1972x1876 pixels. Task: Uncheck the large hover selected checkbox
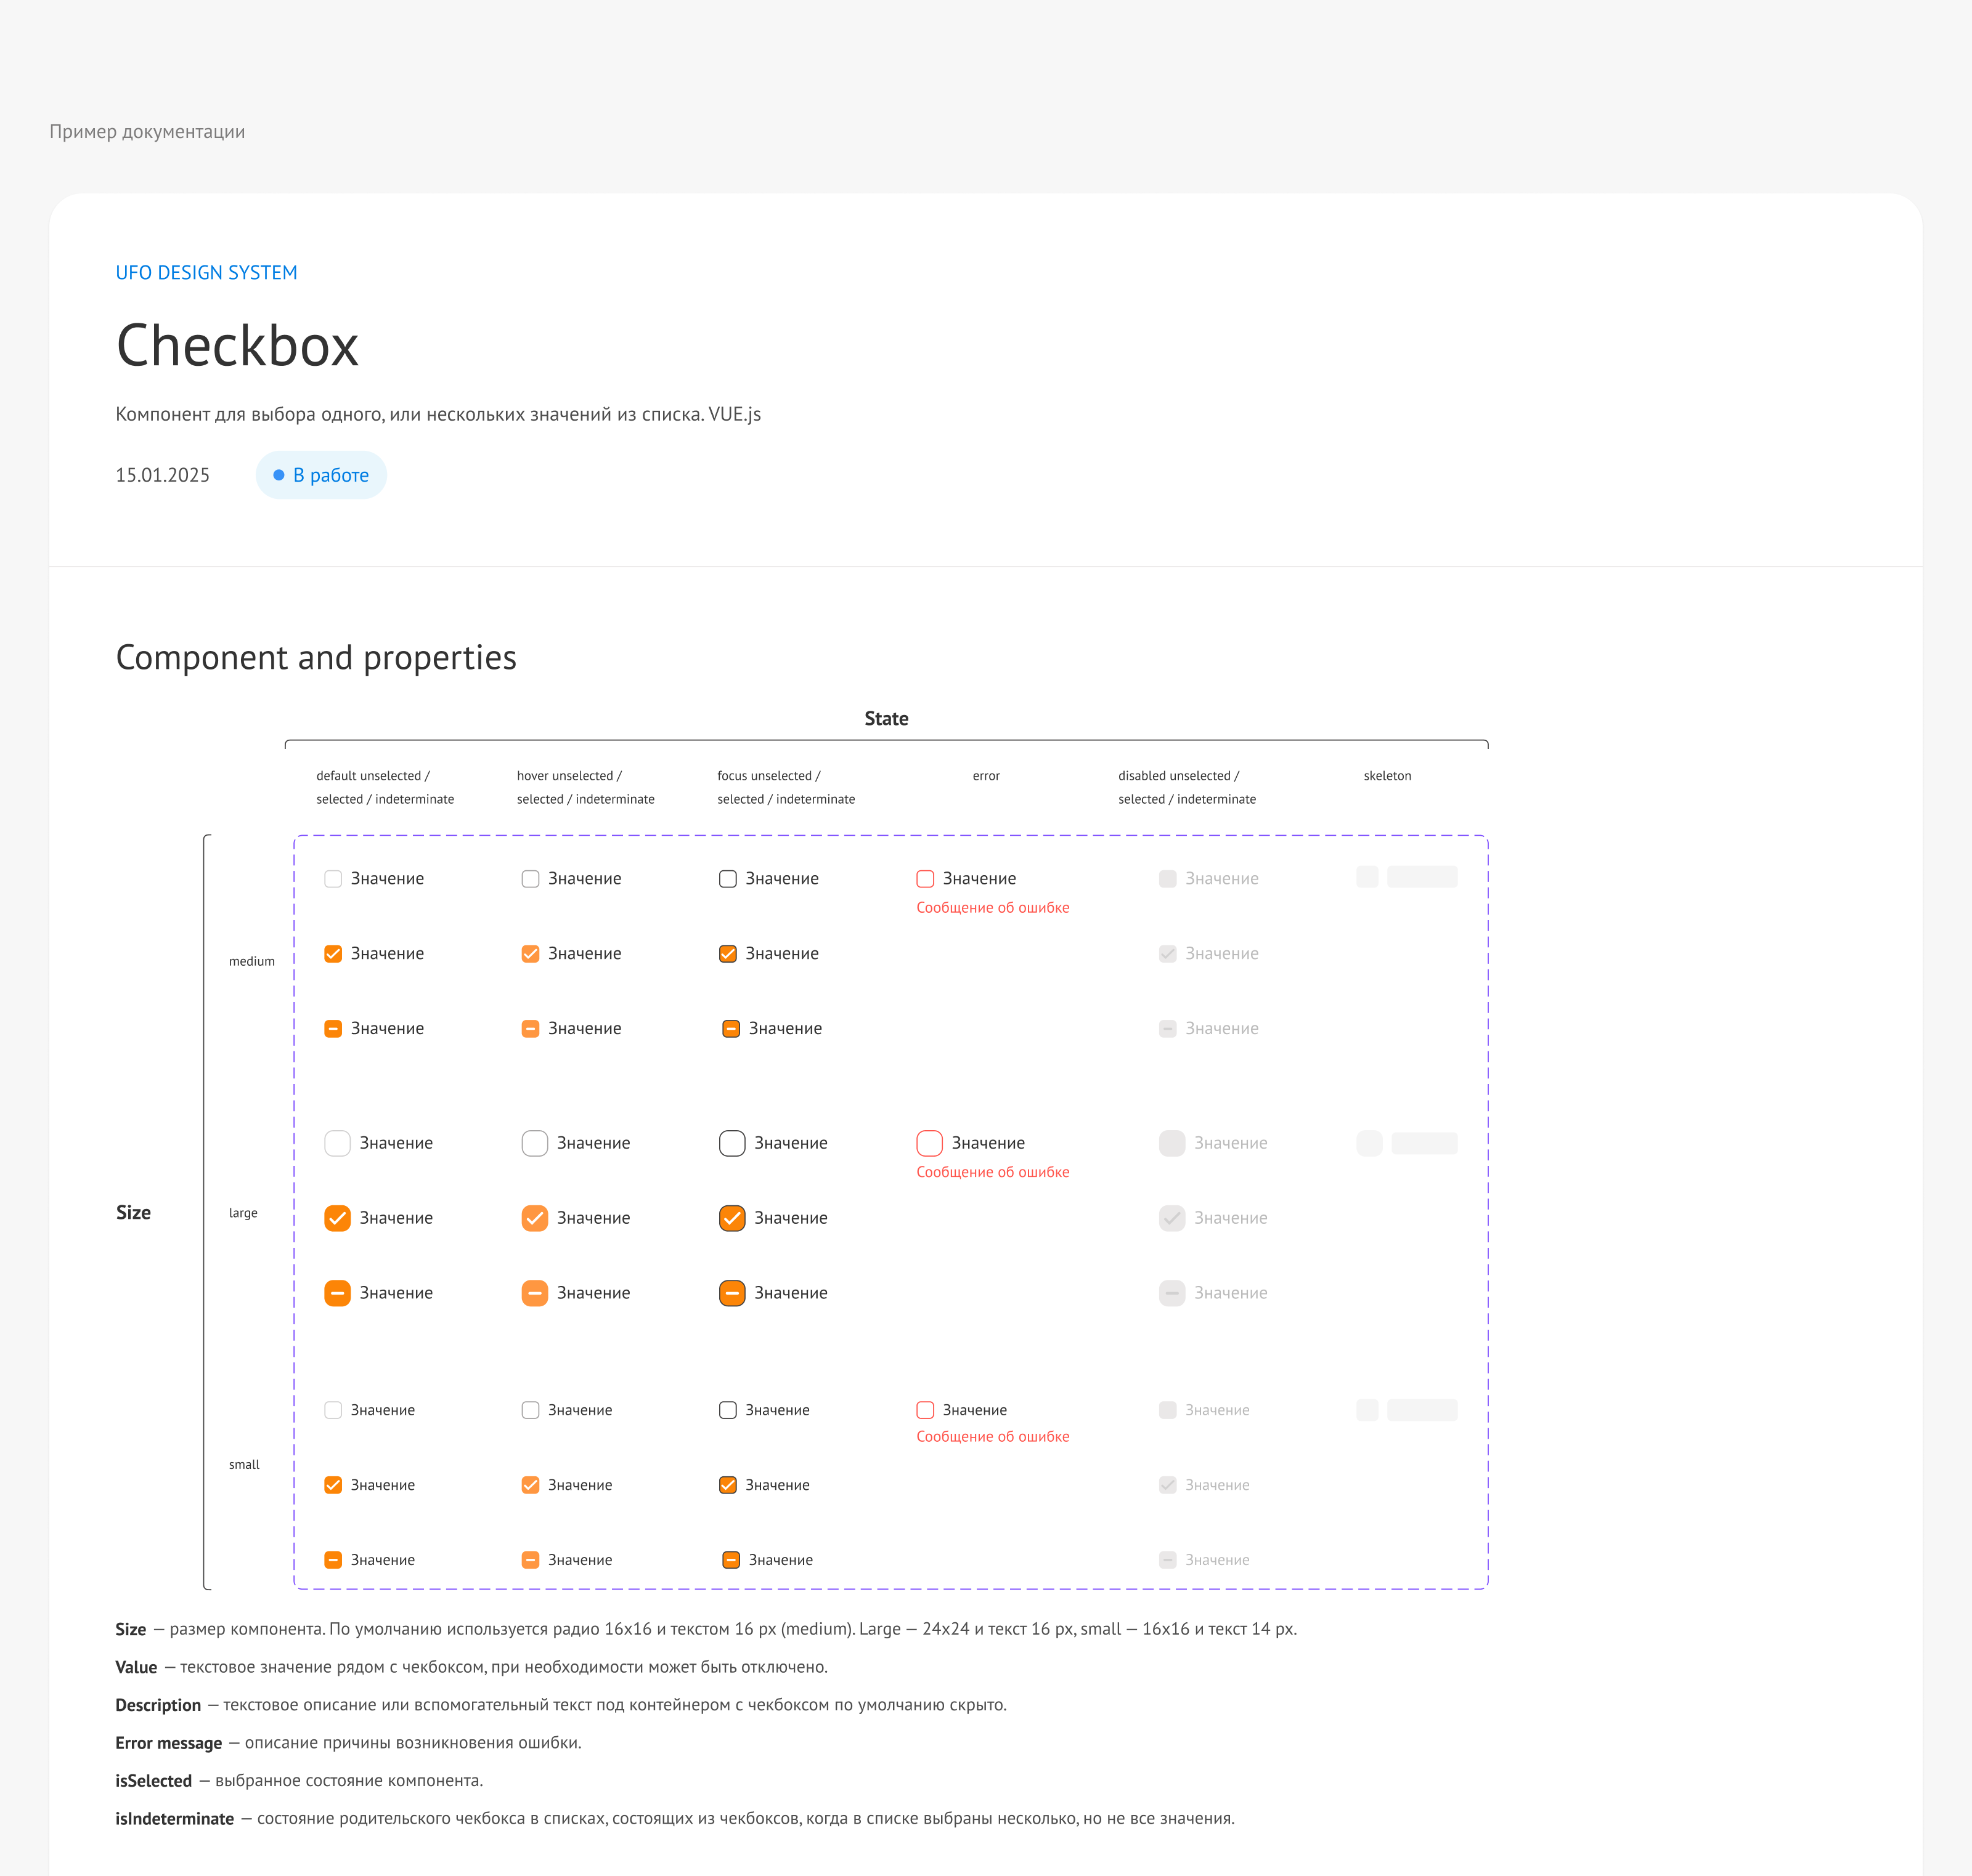(534, 1217)
